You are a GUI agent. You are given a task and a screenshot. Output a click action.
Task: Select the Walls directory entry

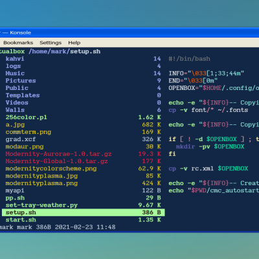tap(83, 110)
